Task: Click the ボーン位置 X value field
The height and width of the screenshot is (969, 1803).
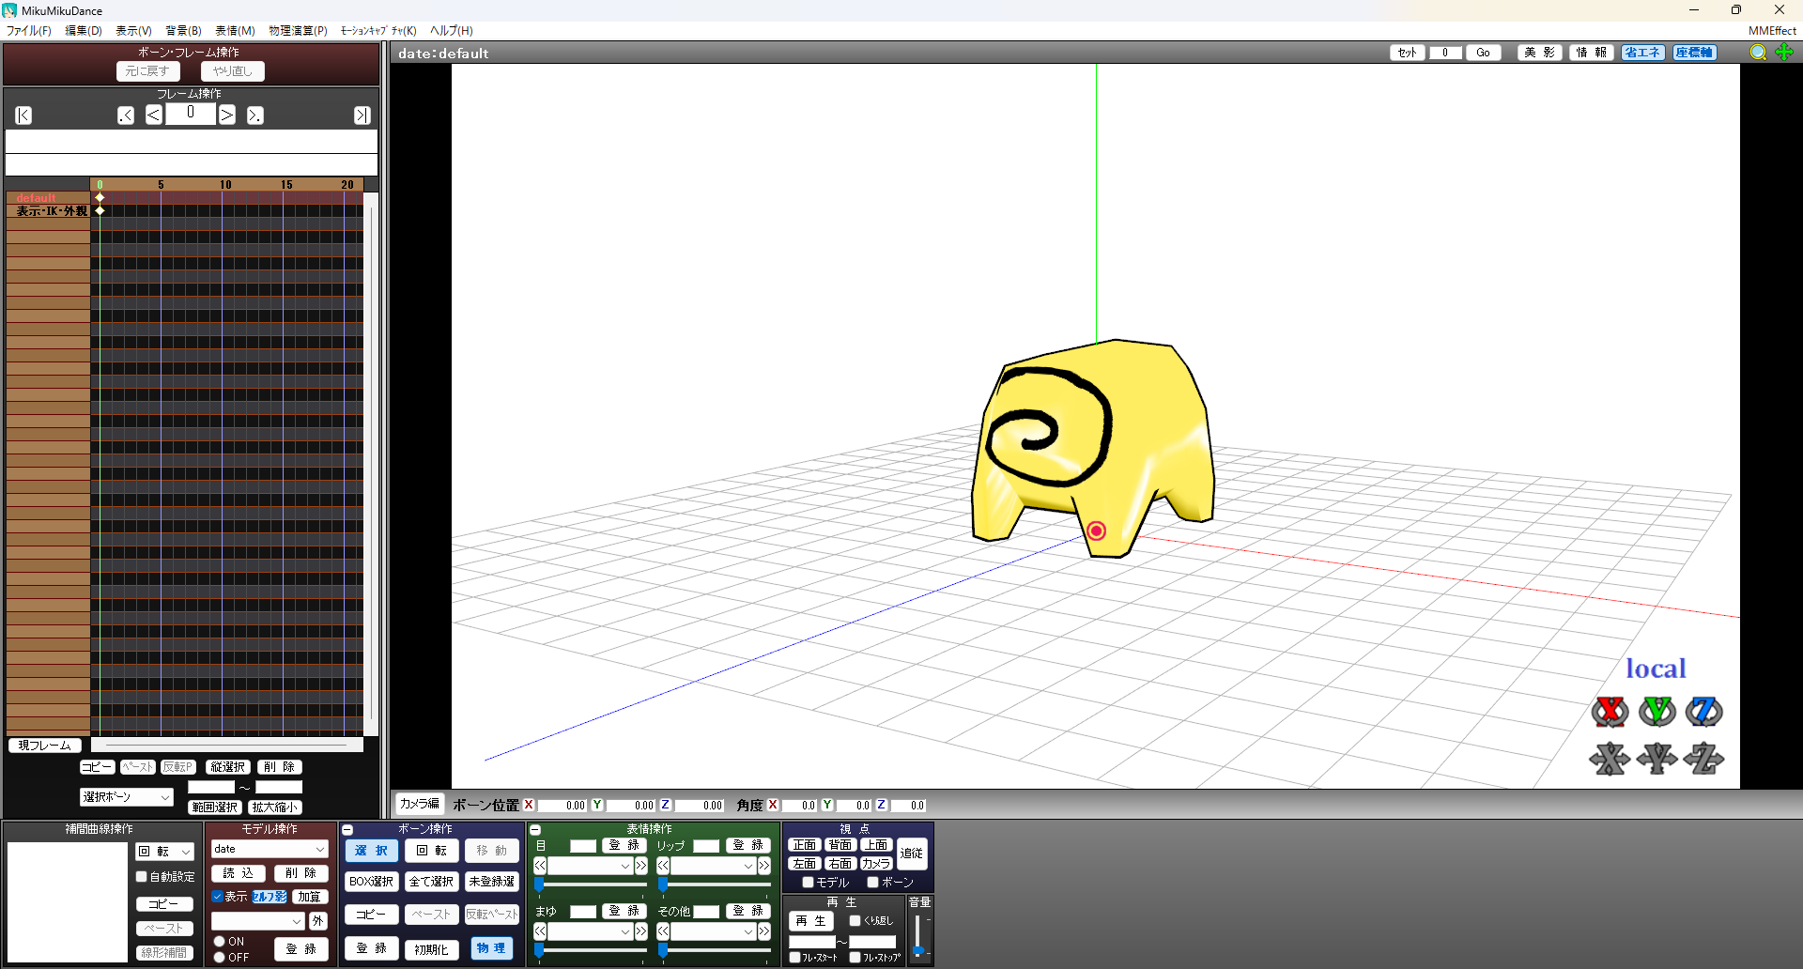Action: 562,806
